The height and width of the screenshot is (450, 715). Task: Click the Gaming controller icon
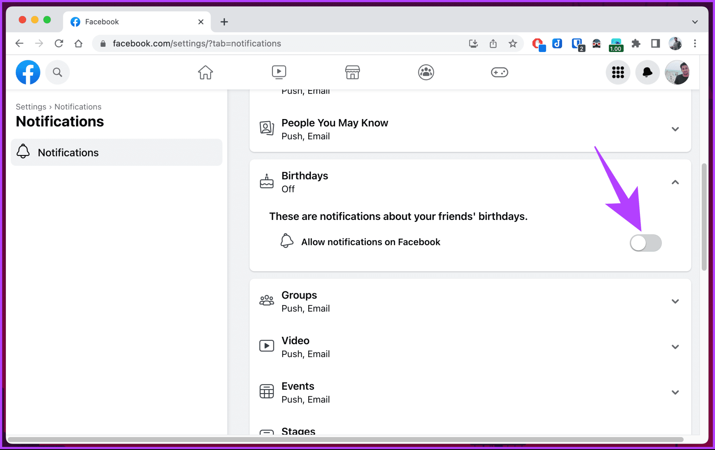[499, 72]
